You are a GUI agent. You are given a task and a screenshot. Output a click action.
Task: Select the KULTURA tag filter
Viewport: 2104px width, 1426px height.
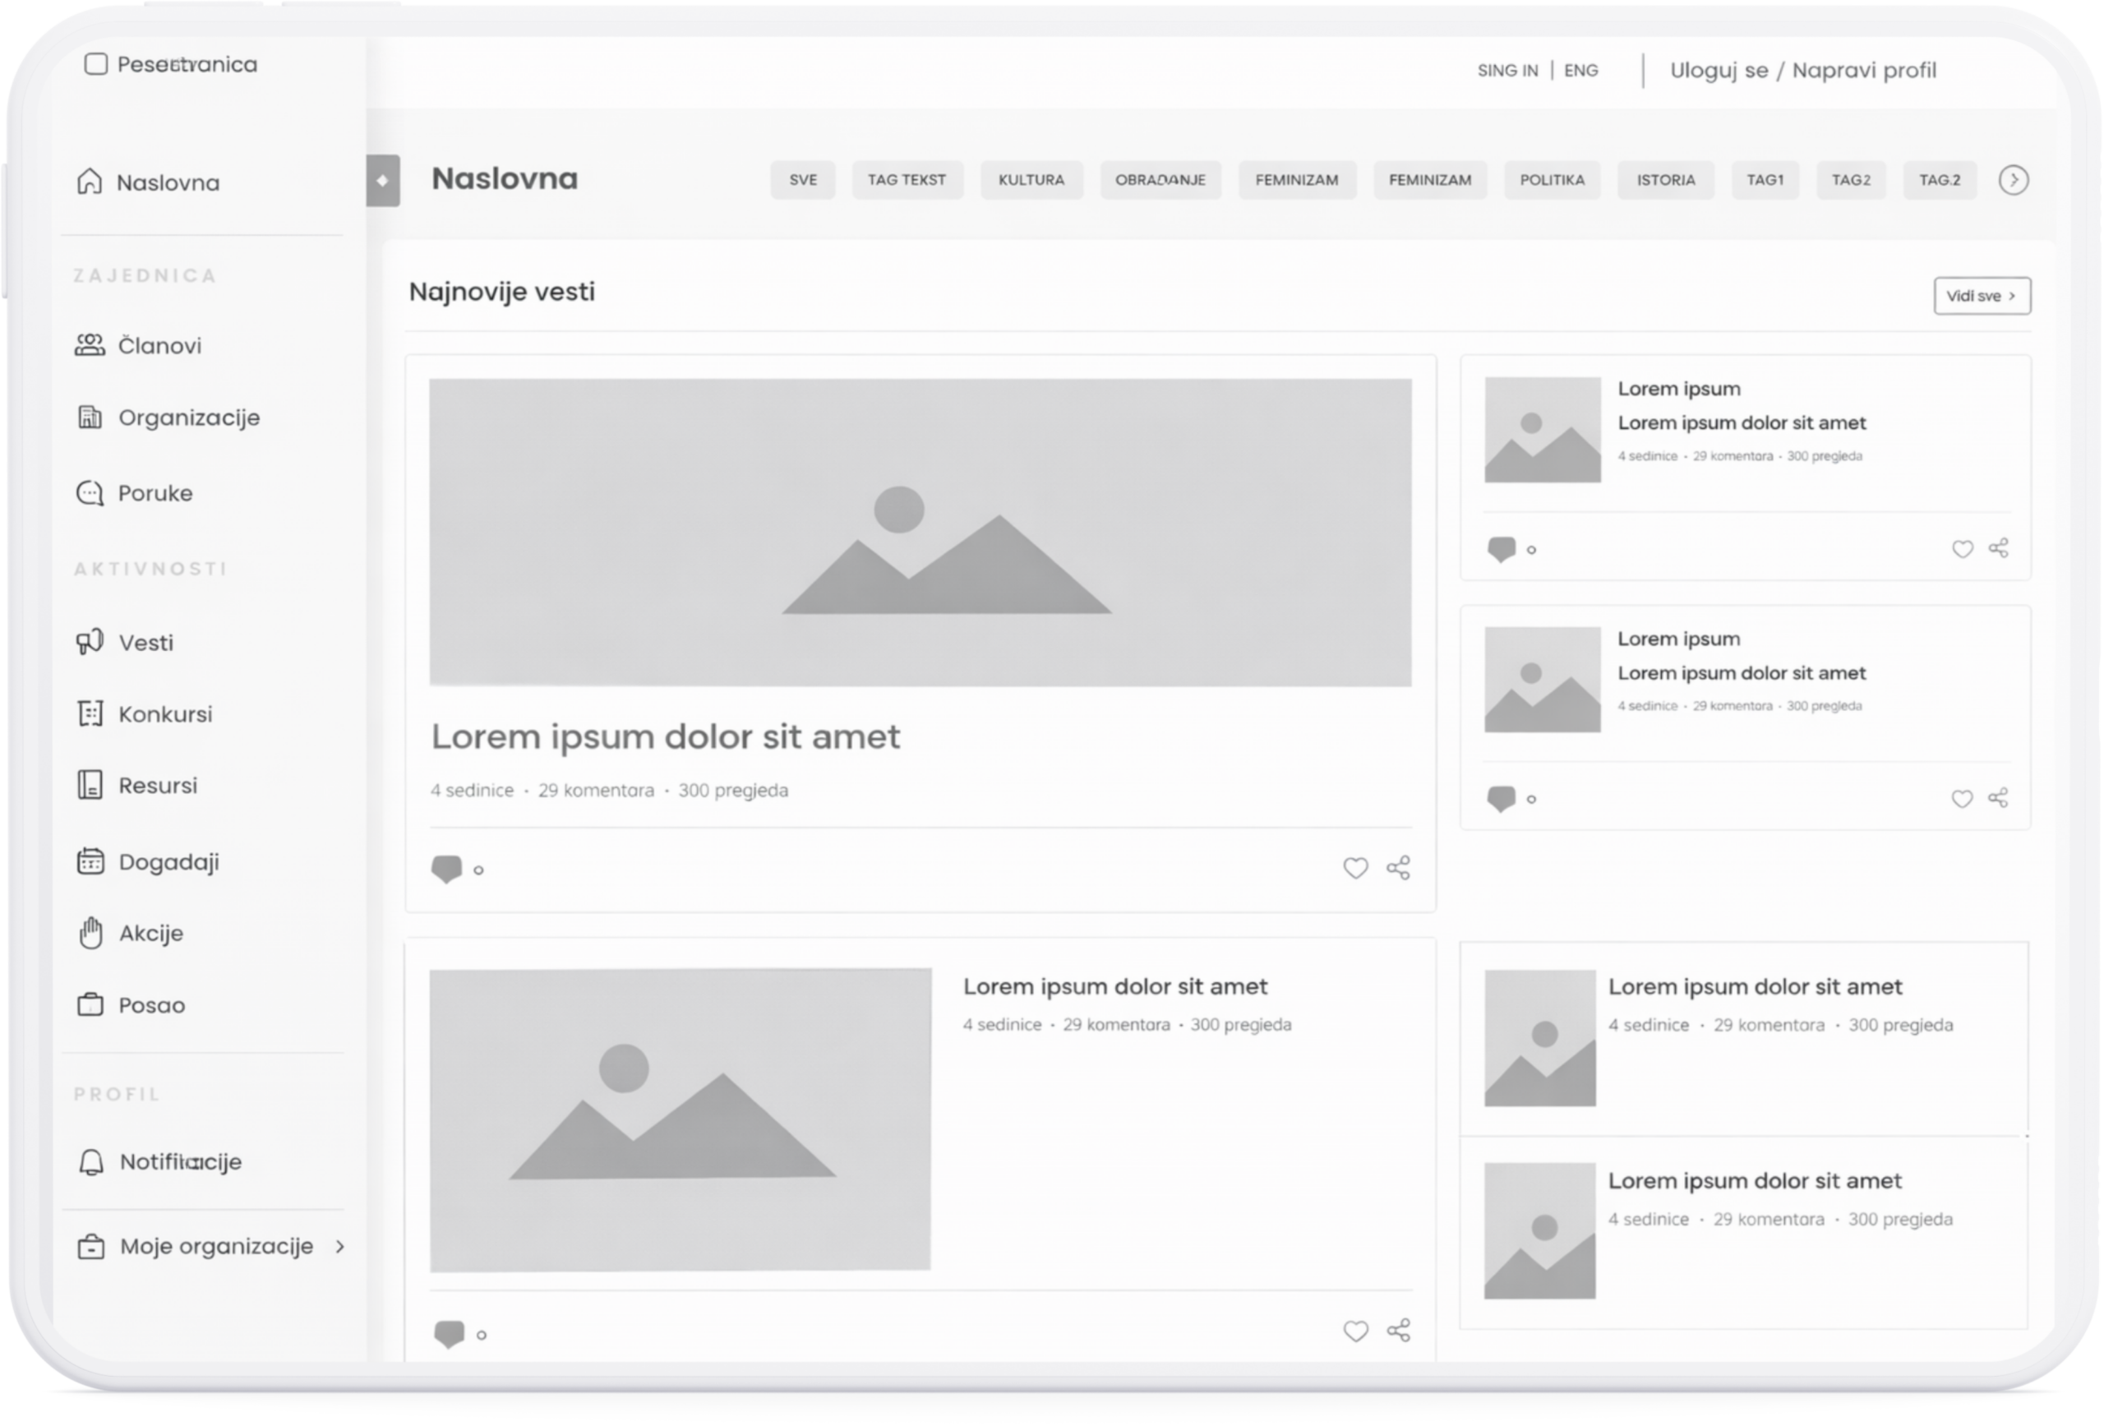1031,180
